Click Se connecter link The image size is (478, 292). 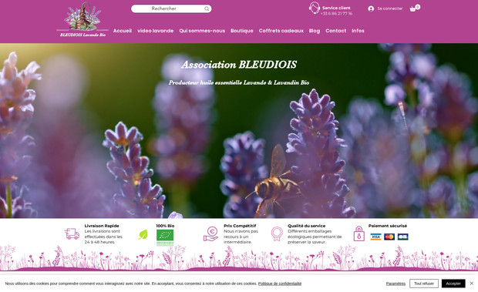coord(390,8)
